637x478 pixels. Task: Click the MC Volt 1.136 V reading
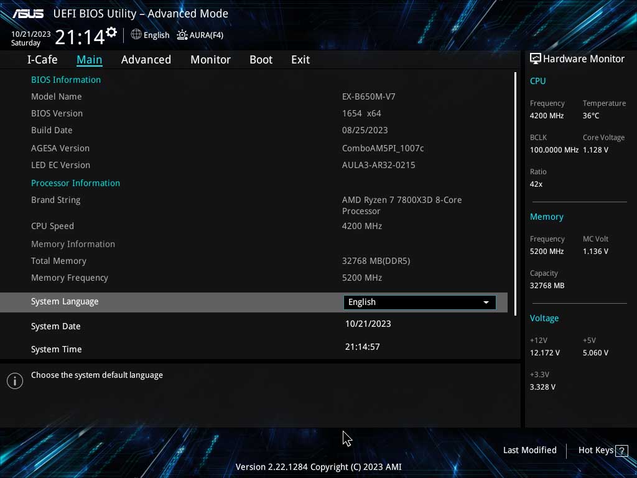coord(595,251)
